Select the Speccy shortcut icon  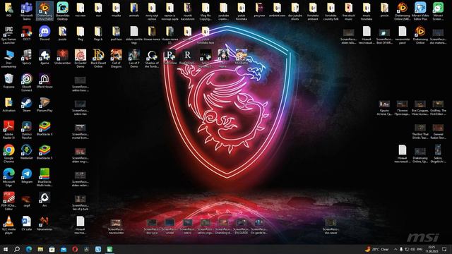(x=27, y=57)
